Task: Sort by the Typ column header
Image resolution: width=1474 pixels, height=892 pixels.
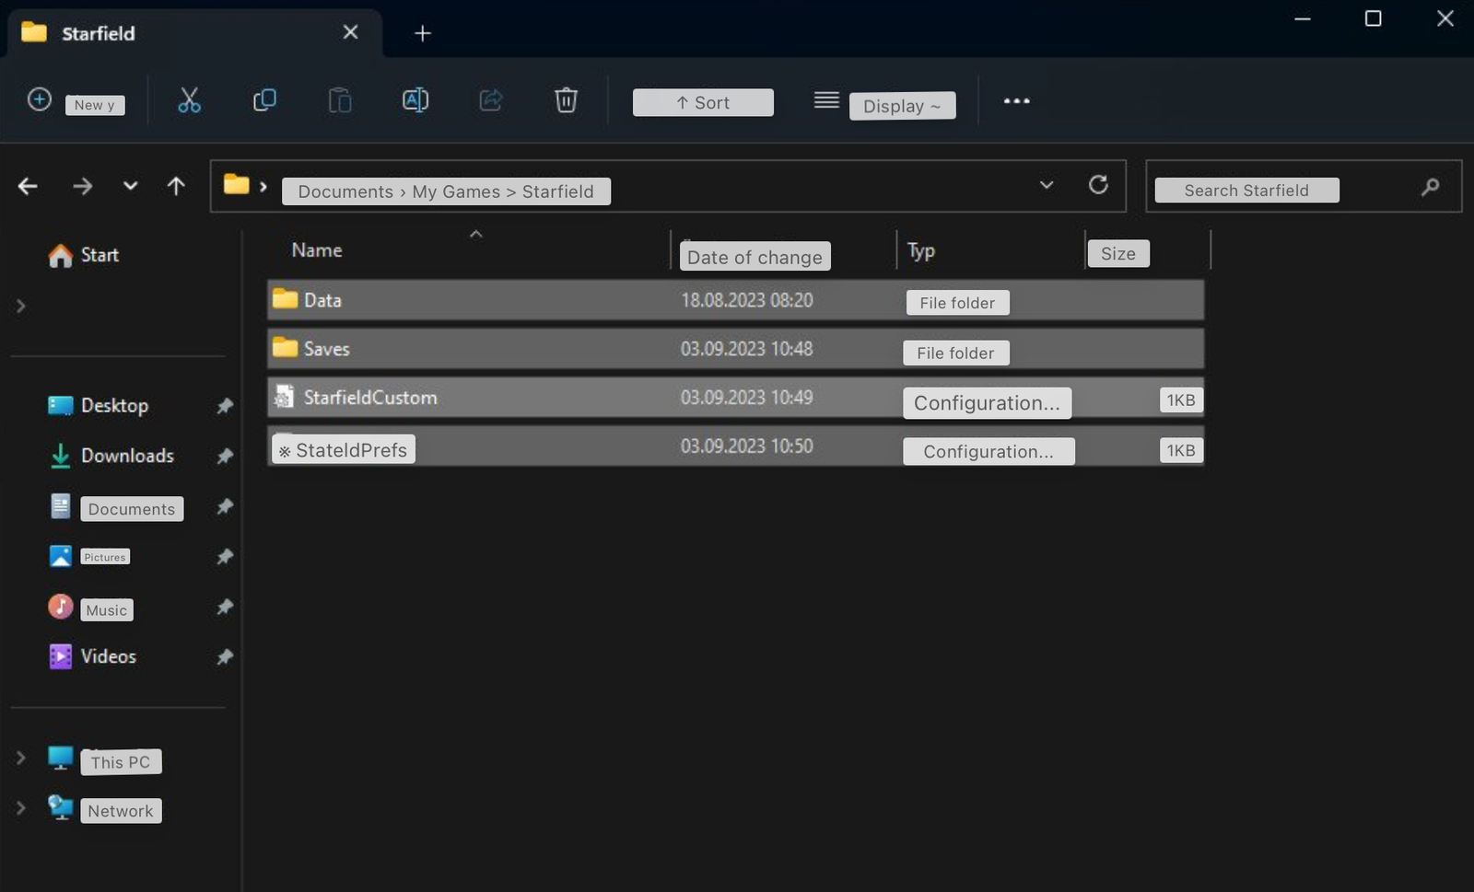Action: pos(921,251)
